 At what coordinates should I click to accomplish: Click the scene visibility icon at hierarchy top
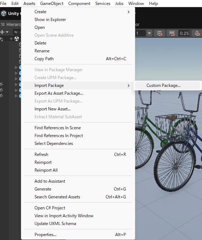(x=1, y=39)
